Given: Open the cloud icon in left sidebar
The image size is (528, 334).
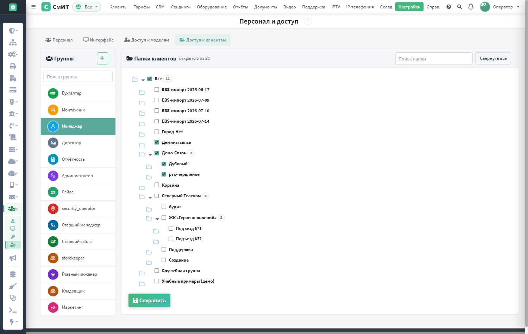Looking at the screenshot, I should 12,161.
